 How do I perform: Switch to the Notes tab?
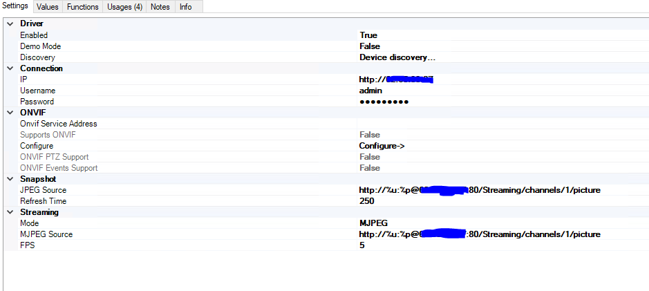160,7
